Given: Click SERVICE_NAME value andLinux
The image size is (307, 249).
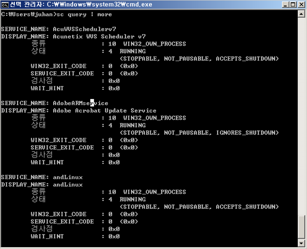Looking at the screenshot, I should [68, 177].
